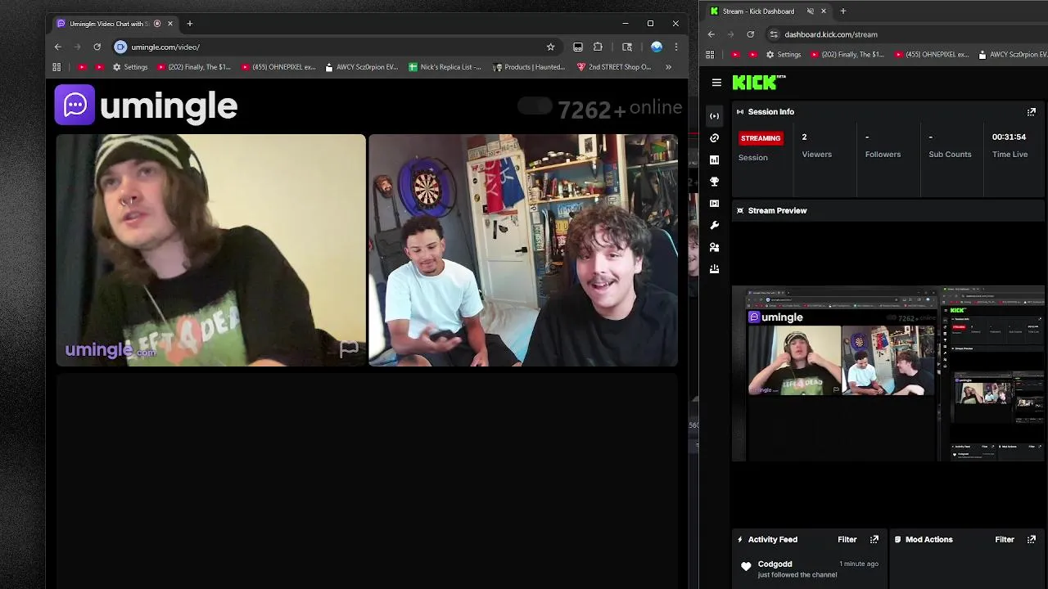This screenshot has height=589, width=1048.
Task: Click the red STREAMING status badge
Action: [x=761, y=138]
